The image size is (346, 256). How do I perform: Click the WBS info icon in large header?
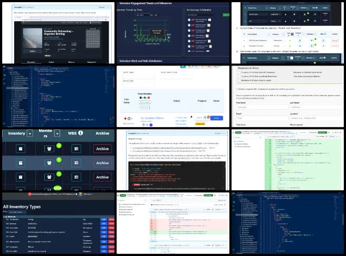pyautogui.click(x=81, y=133)
